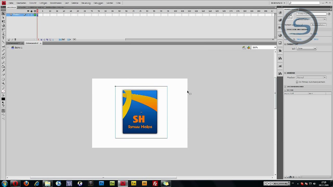Select the Zoom magnifier tool

(x=3, y=83)
